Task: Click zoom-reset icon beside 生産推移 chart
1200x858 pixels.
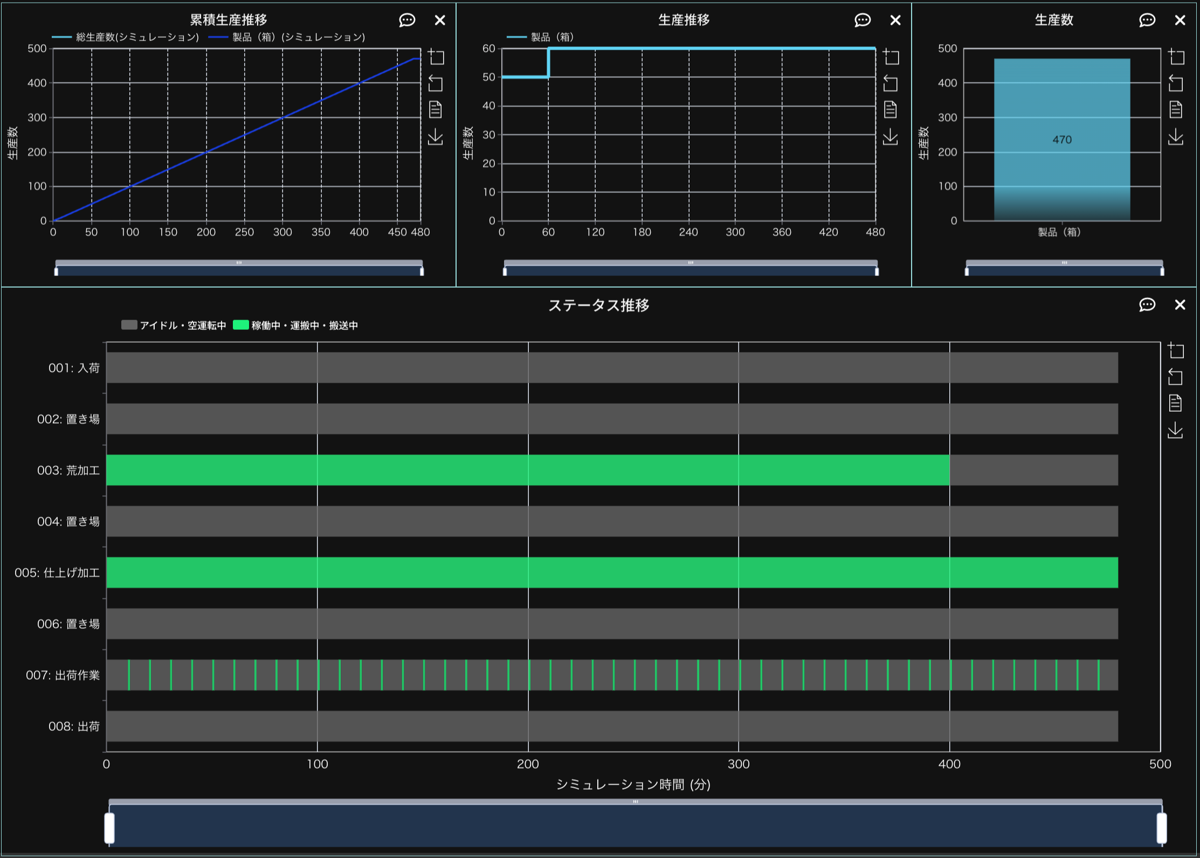Action: coord(891,84)
